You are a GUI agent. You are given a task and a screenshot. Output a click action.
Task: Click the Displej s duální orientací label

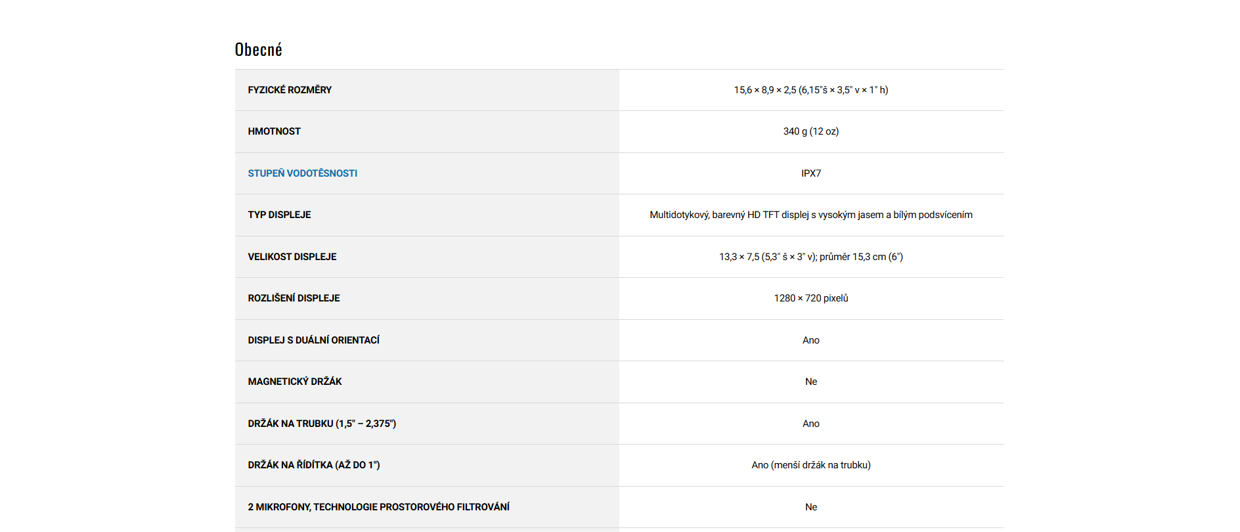[313, 340]
